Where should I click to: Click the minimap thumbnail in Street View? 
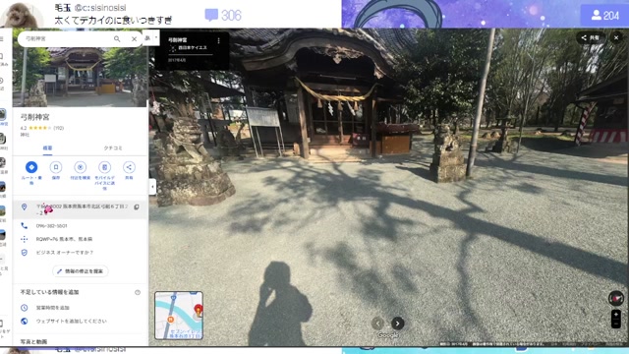coord(179,316)
